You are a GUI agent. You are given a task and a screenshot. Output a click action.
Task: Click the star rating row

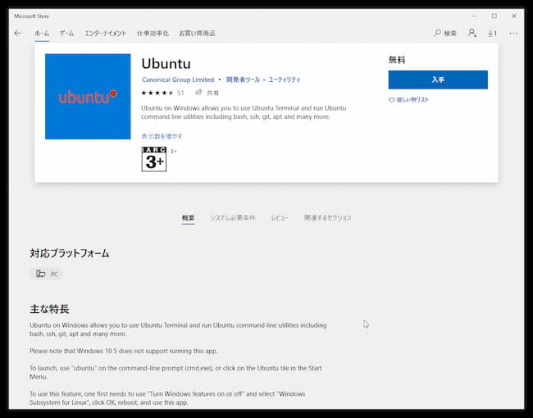coord(157,93)
